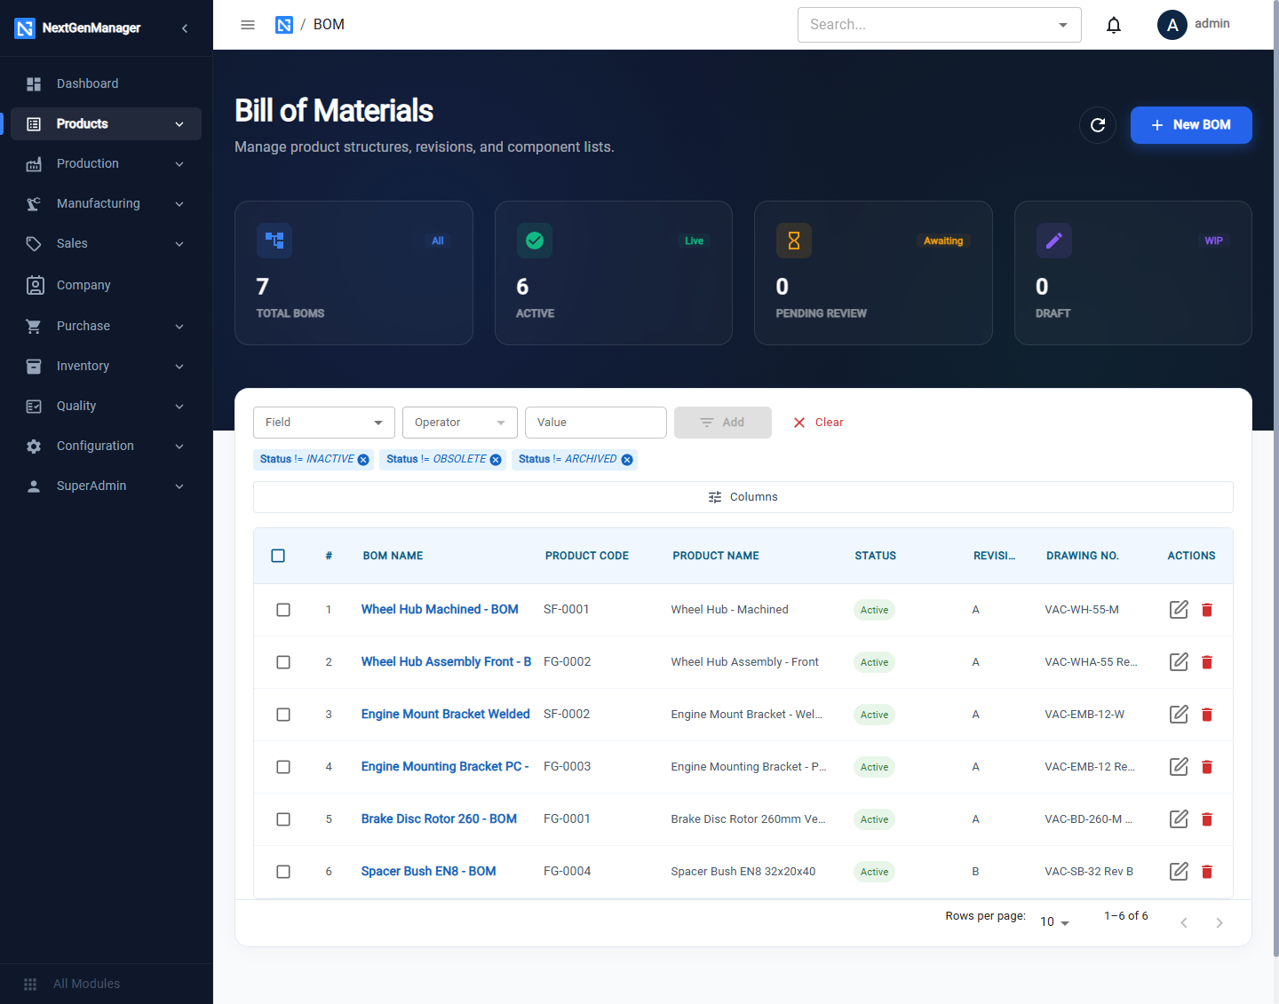This screenshot has height=1004, width=1279.
Task: Delete the Brake Disc Rotor 260 row
Action: click(1207, 819)
